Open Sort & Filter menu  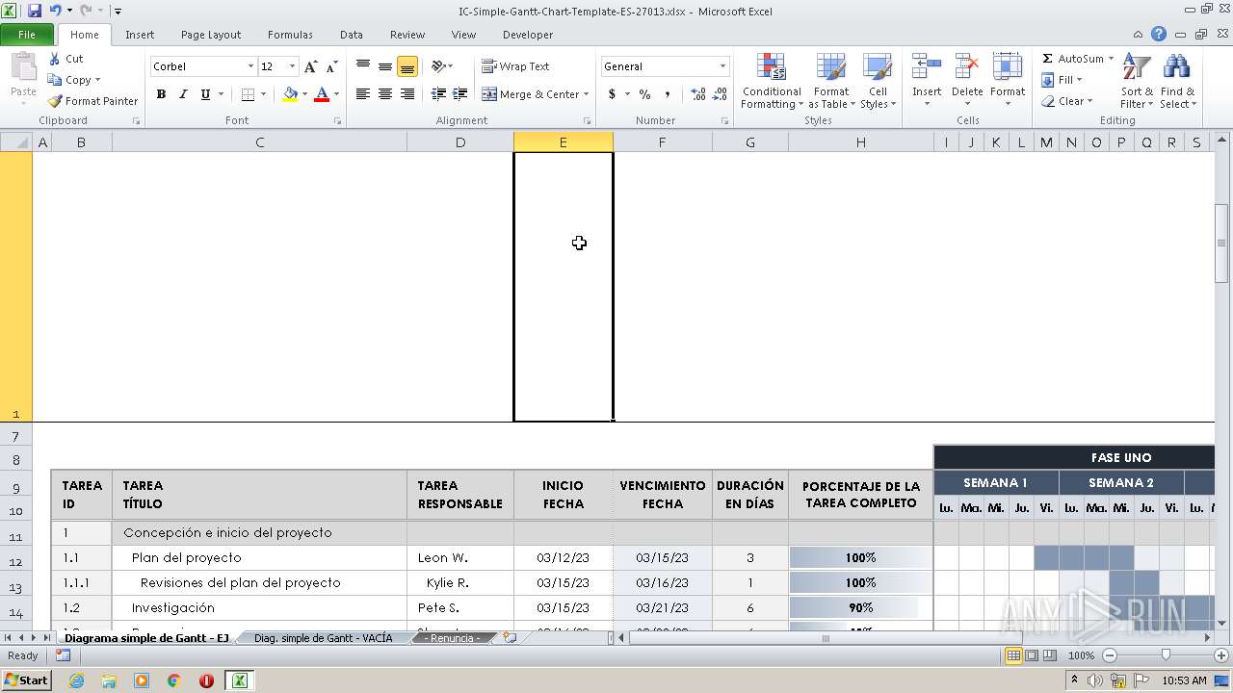[x=1137, y=81]
